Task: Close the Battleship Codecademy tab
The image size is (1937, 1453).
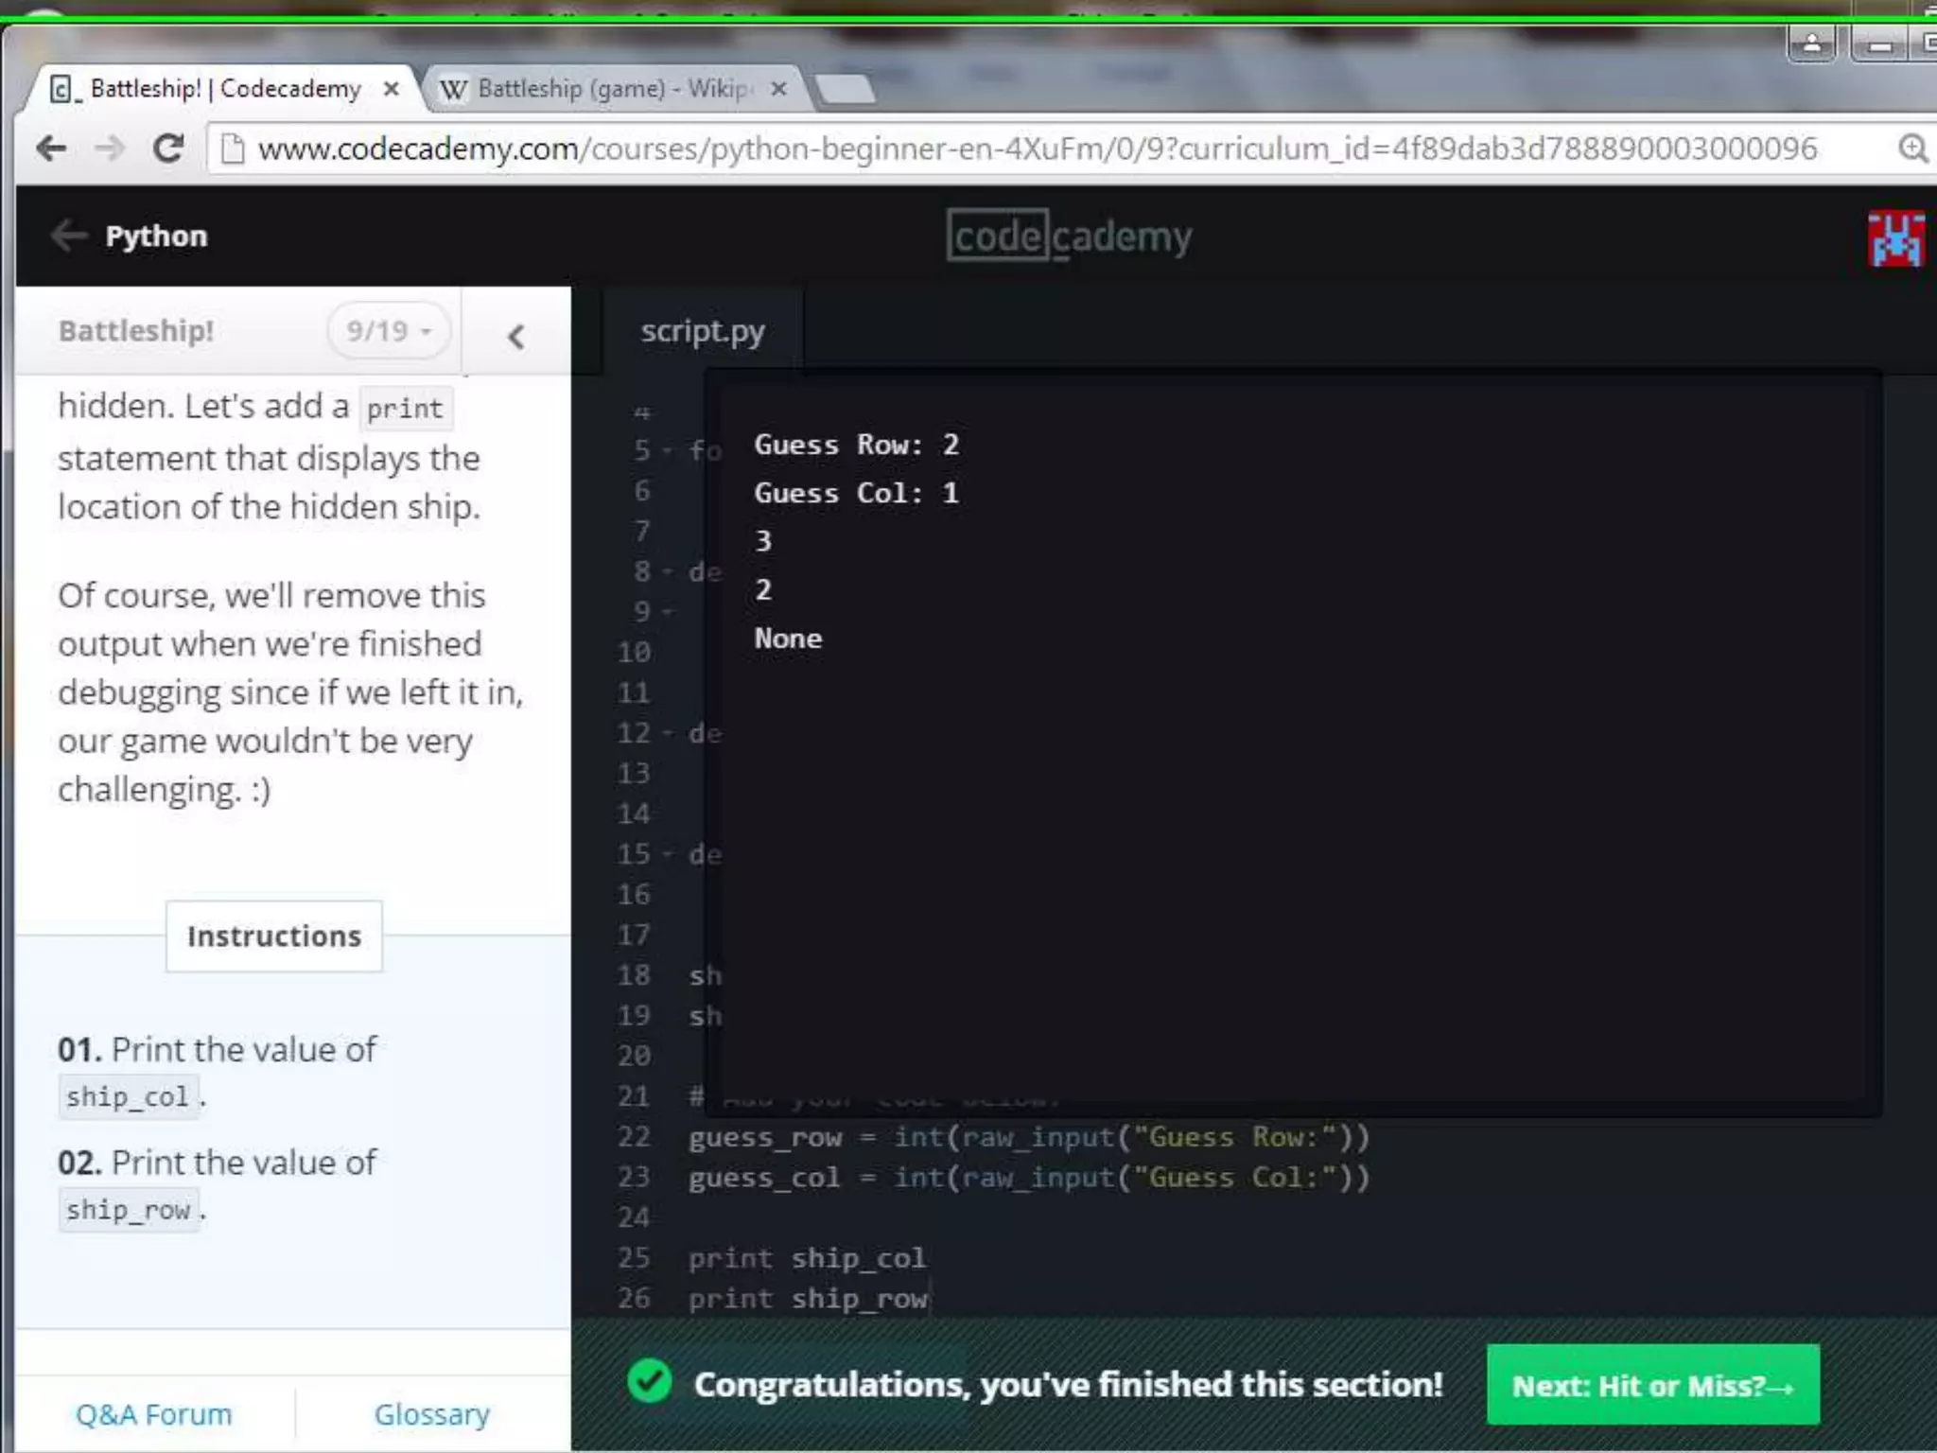Action: pos(391,89)
